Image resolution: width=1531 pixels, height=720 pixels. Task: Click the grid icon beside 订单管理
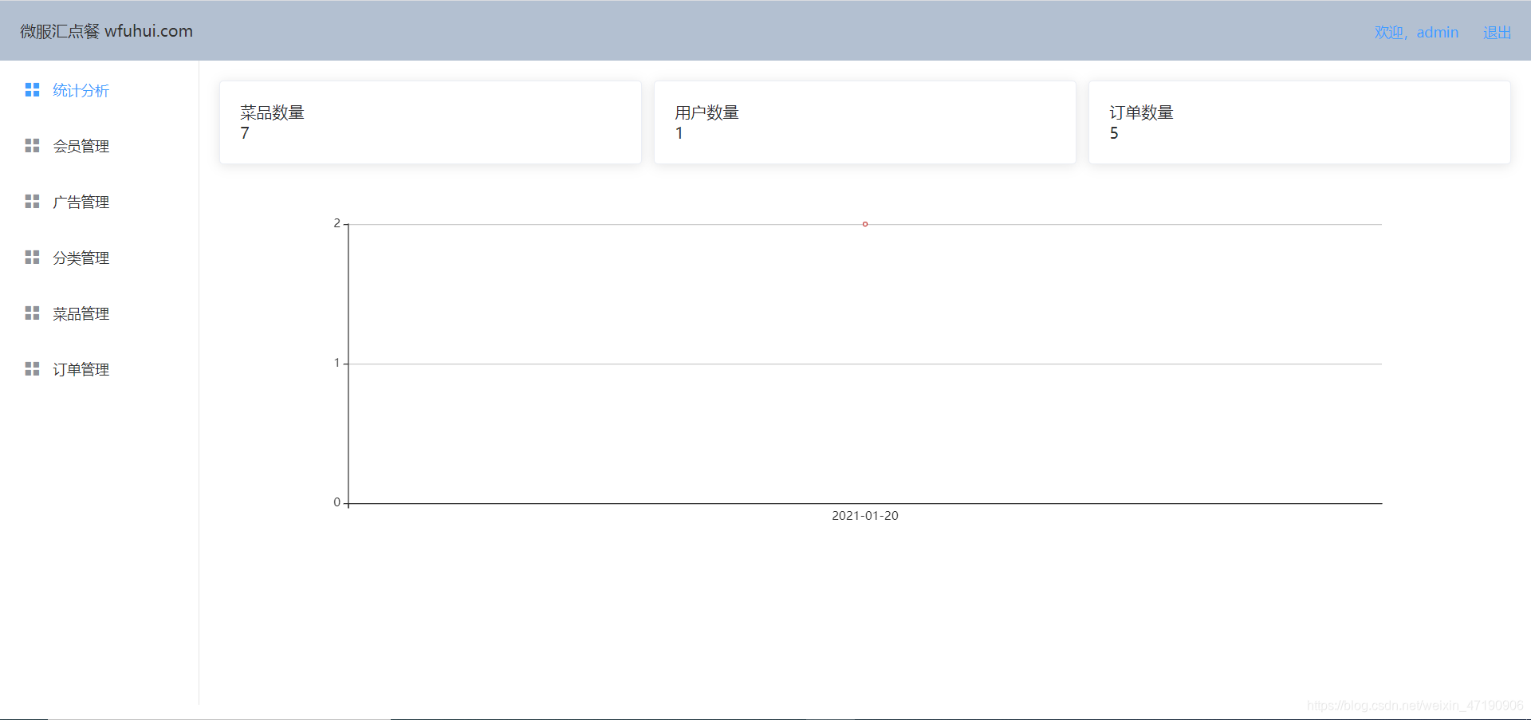[32, 369]
